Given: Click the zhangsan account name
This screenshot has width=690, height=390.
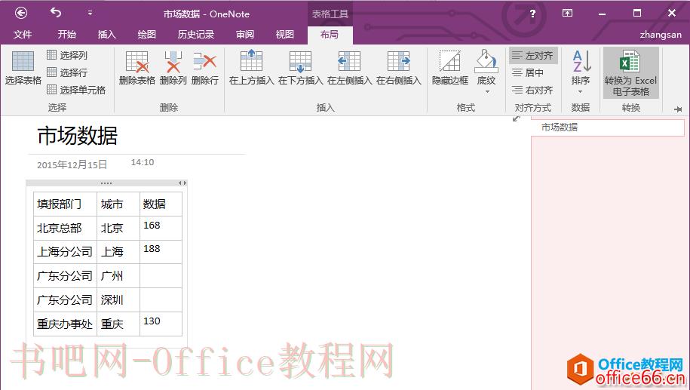Looking at the screenshot, I should [x=661, y=35].
